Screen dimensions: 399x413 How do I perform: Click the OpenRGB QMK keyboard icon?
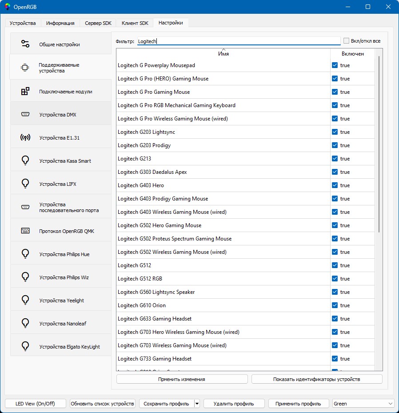(x=25, y=231)
